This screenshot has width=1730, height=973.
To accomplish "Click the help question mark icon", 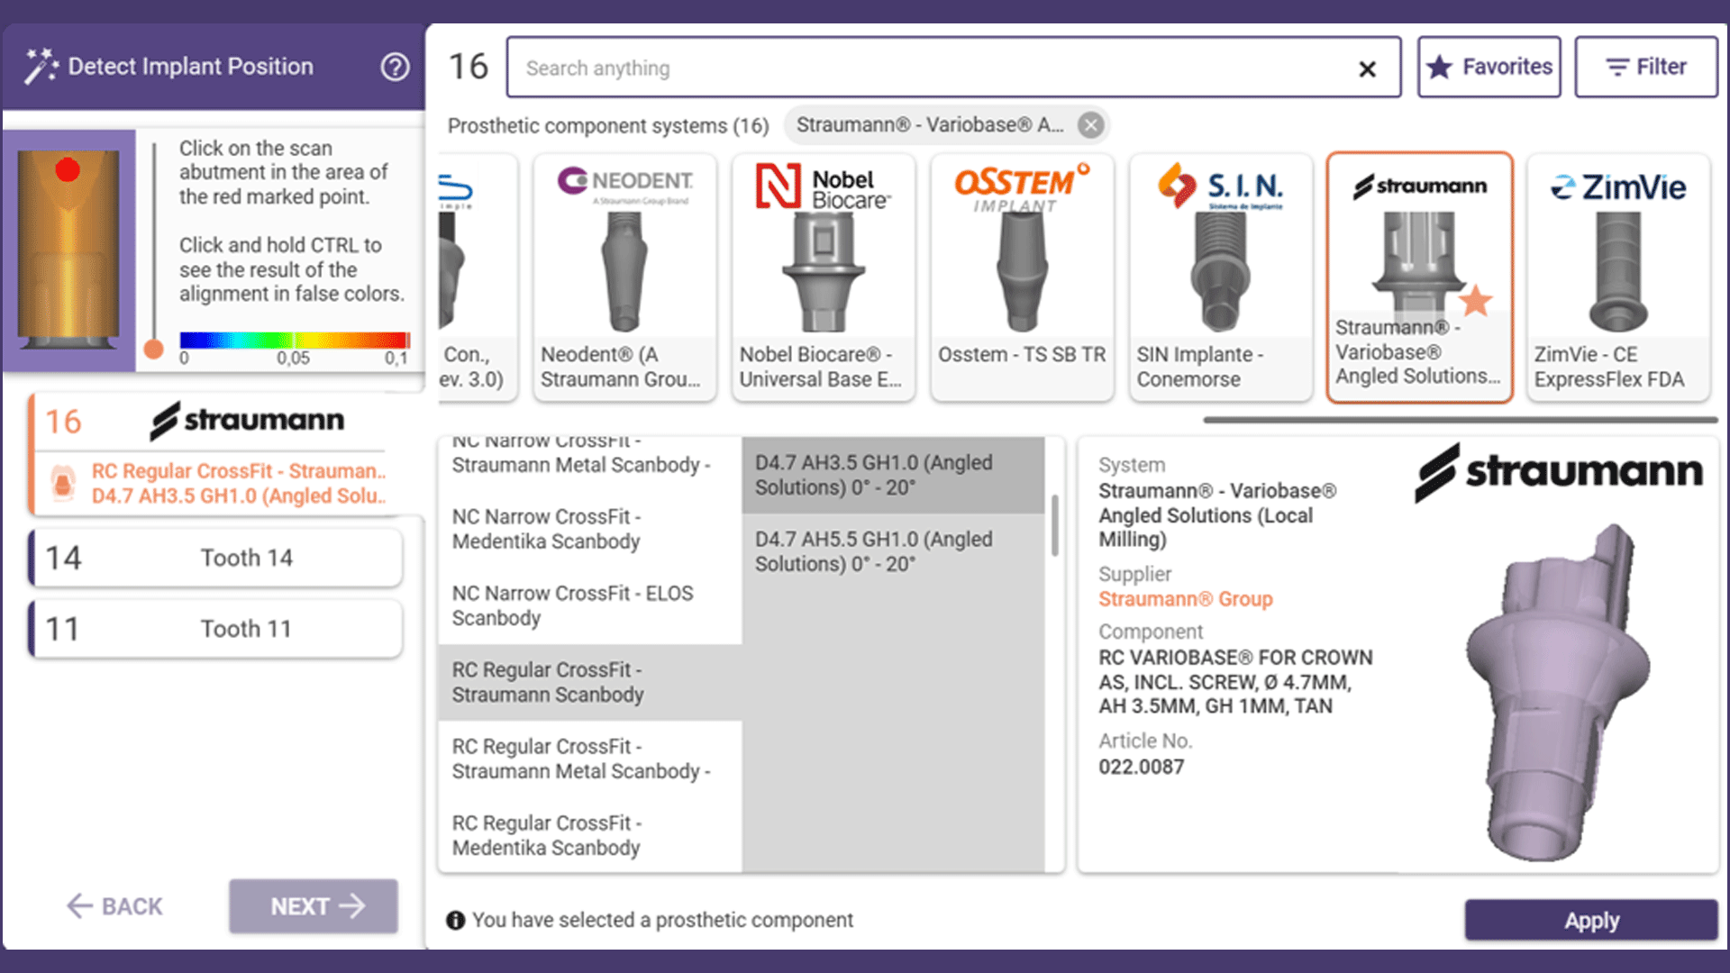I will click(395, 67).
